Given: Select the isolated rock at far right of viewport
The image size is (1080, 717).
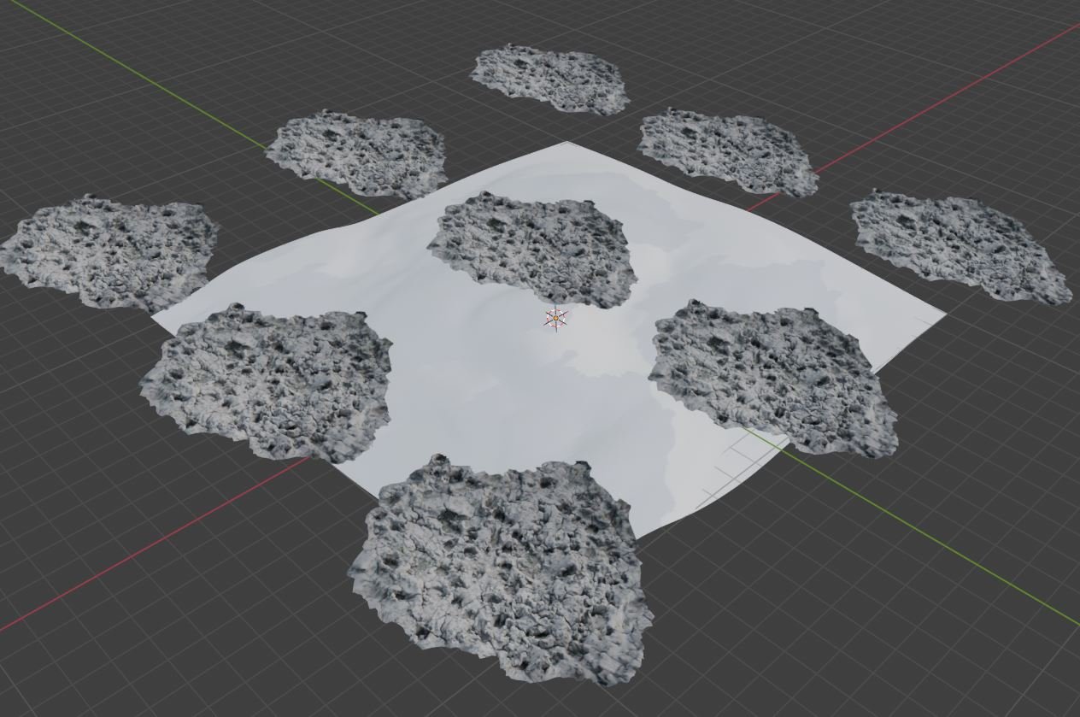Looking at the screenshot, I should tap(960, 244).
